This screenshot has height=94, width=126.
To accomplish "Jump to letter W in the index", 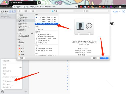I will pyautogui.click(x=67, y=78).
